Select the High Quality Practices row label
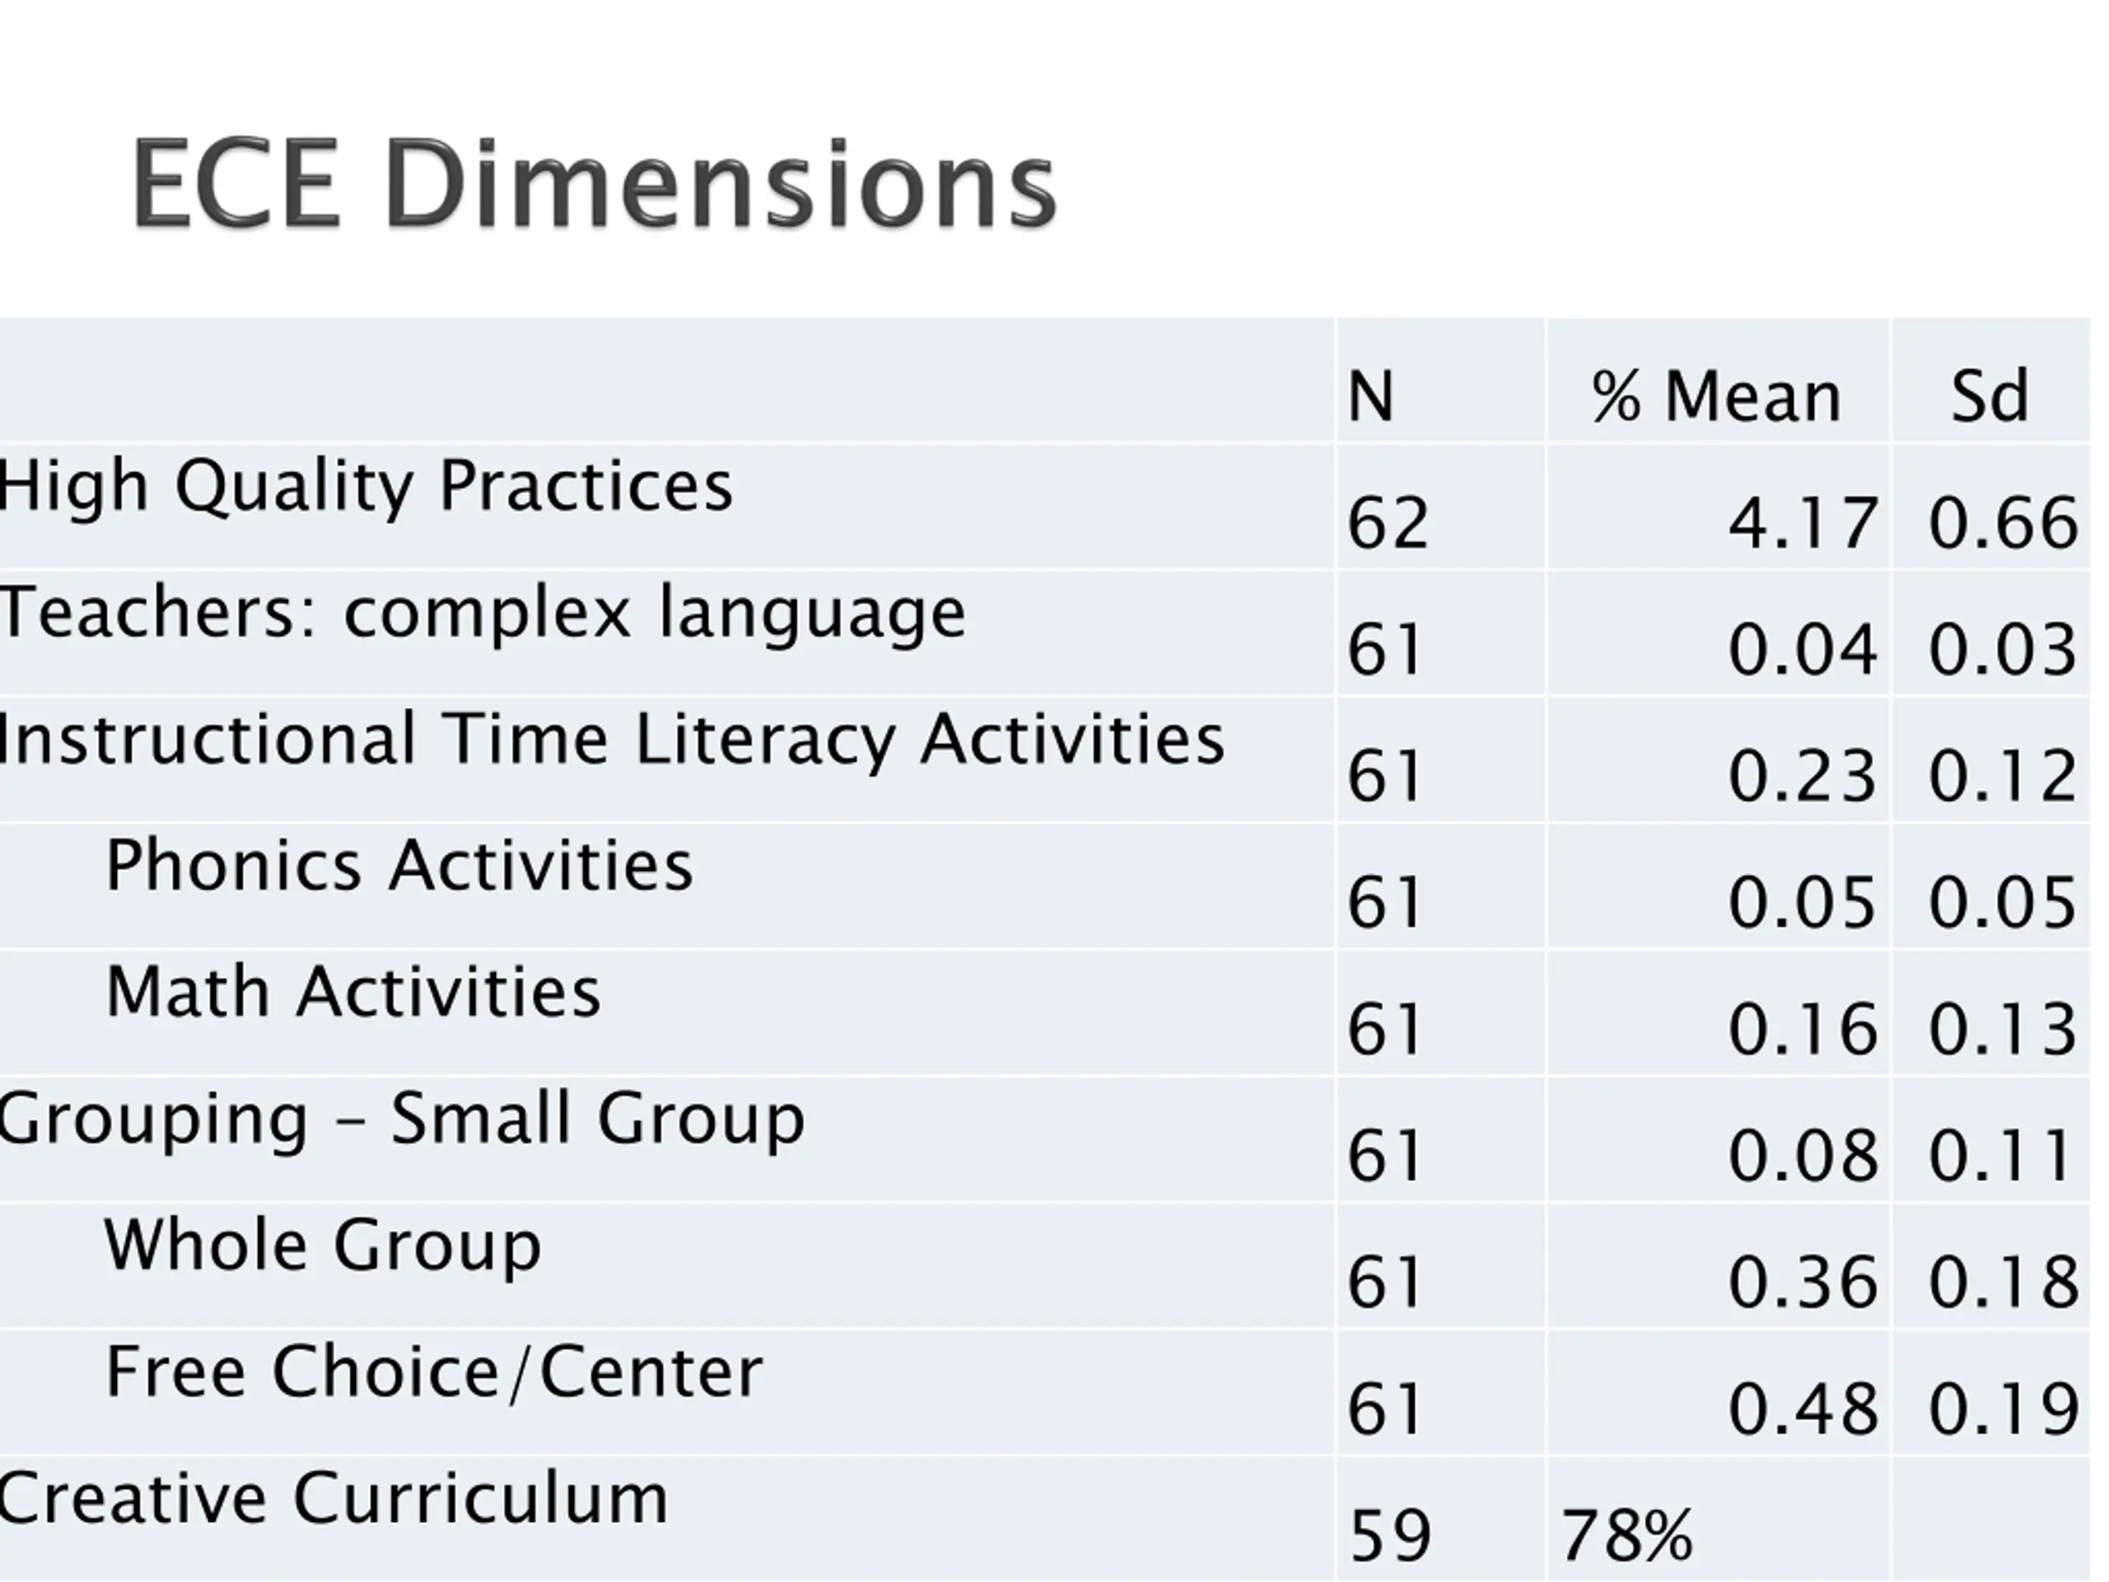 click(365, 486)
